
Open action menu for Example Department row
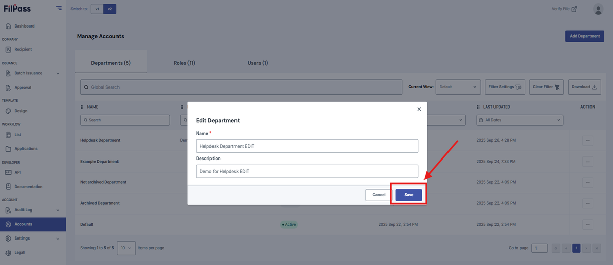(587, 161)
